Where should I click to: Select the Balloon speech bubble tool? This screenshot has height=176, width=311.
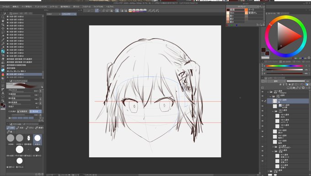click(x=3, y=97)
